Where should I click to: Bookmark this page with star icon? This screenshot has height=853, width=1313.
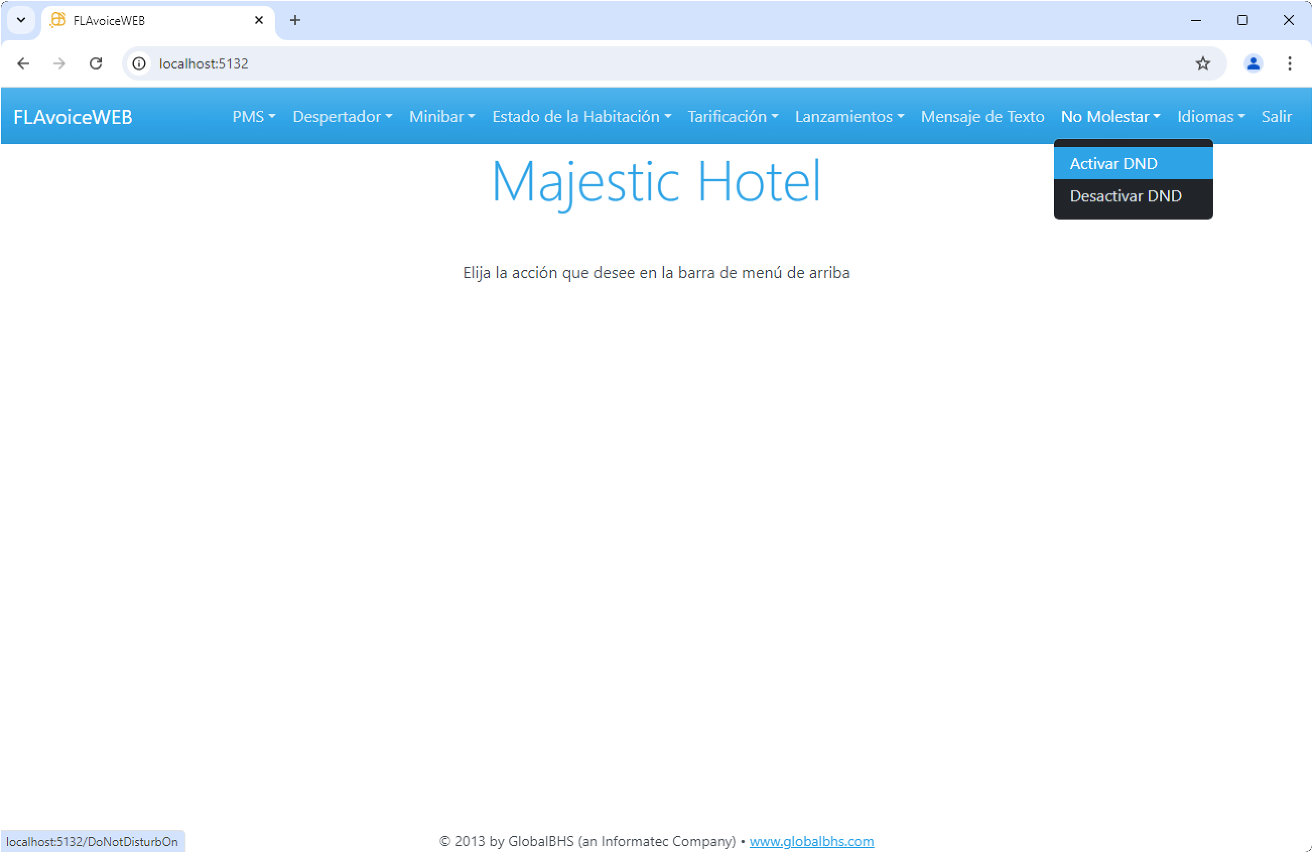[x=1203, y=63]
